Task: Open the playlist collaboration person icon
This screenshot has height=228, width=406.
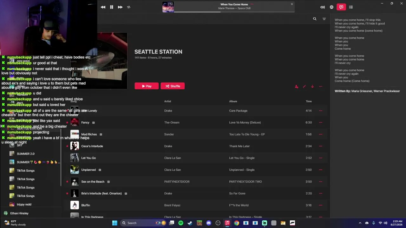Action: [x=297, y=86]
